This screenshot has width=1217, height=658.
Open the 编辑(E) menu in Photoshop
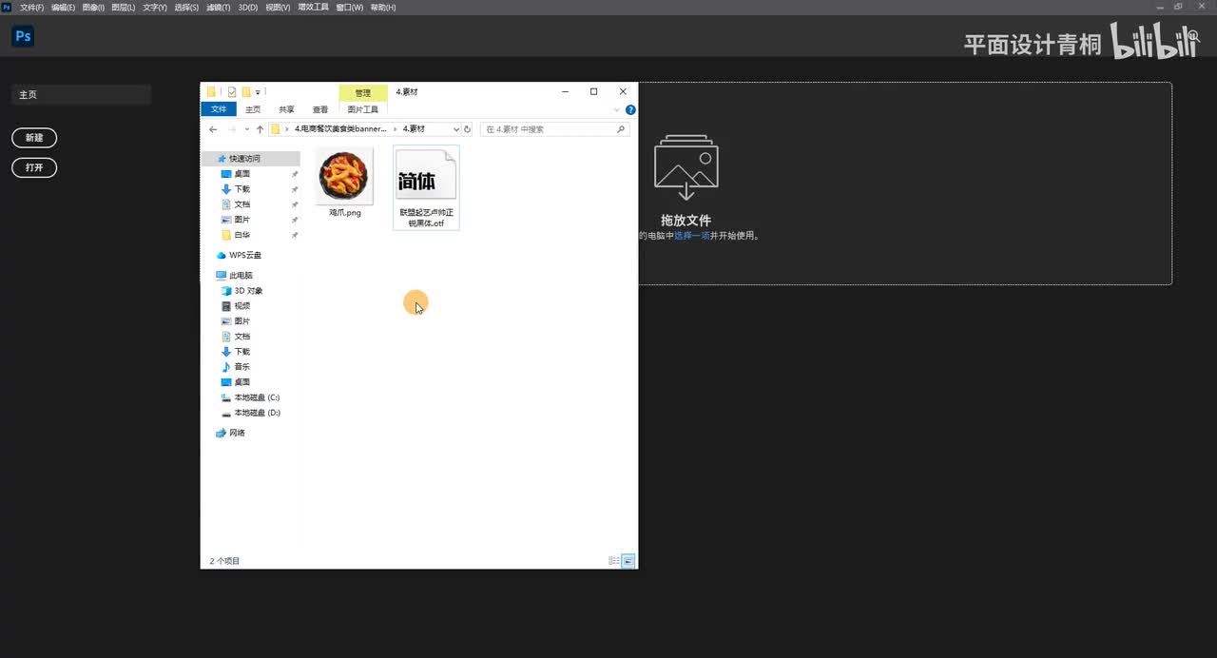(63, 7)
